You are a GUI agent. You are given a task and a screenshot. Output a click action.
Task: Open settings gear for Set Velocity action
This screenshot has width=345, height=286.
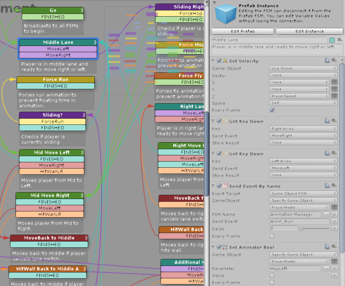[333, 61]
